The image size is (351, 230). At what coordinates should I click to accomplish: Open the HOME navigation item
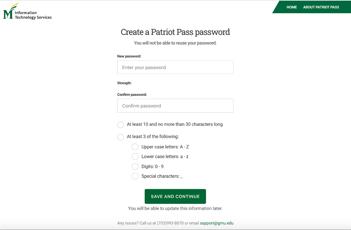click(291, 7)
